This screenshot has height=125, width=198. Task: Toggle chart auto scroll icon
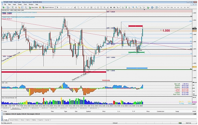tap(141, 7)
